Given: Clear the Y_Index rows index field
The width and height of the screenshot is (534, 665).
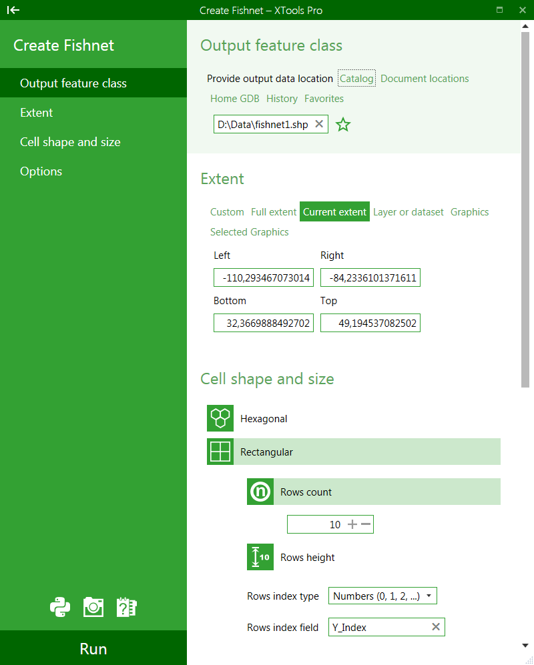Looking at the screenshot, I should (x=436, y=627).
